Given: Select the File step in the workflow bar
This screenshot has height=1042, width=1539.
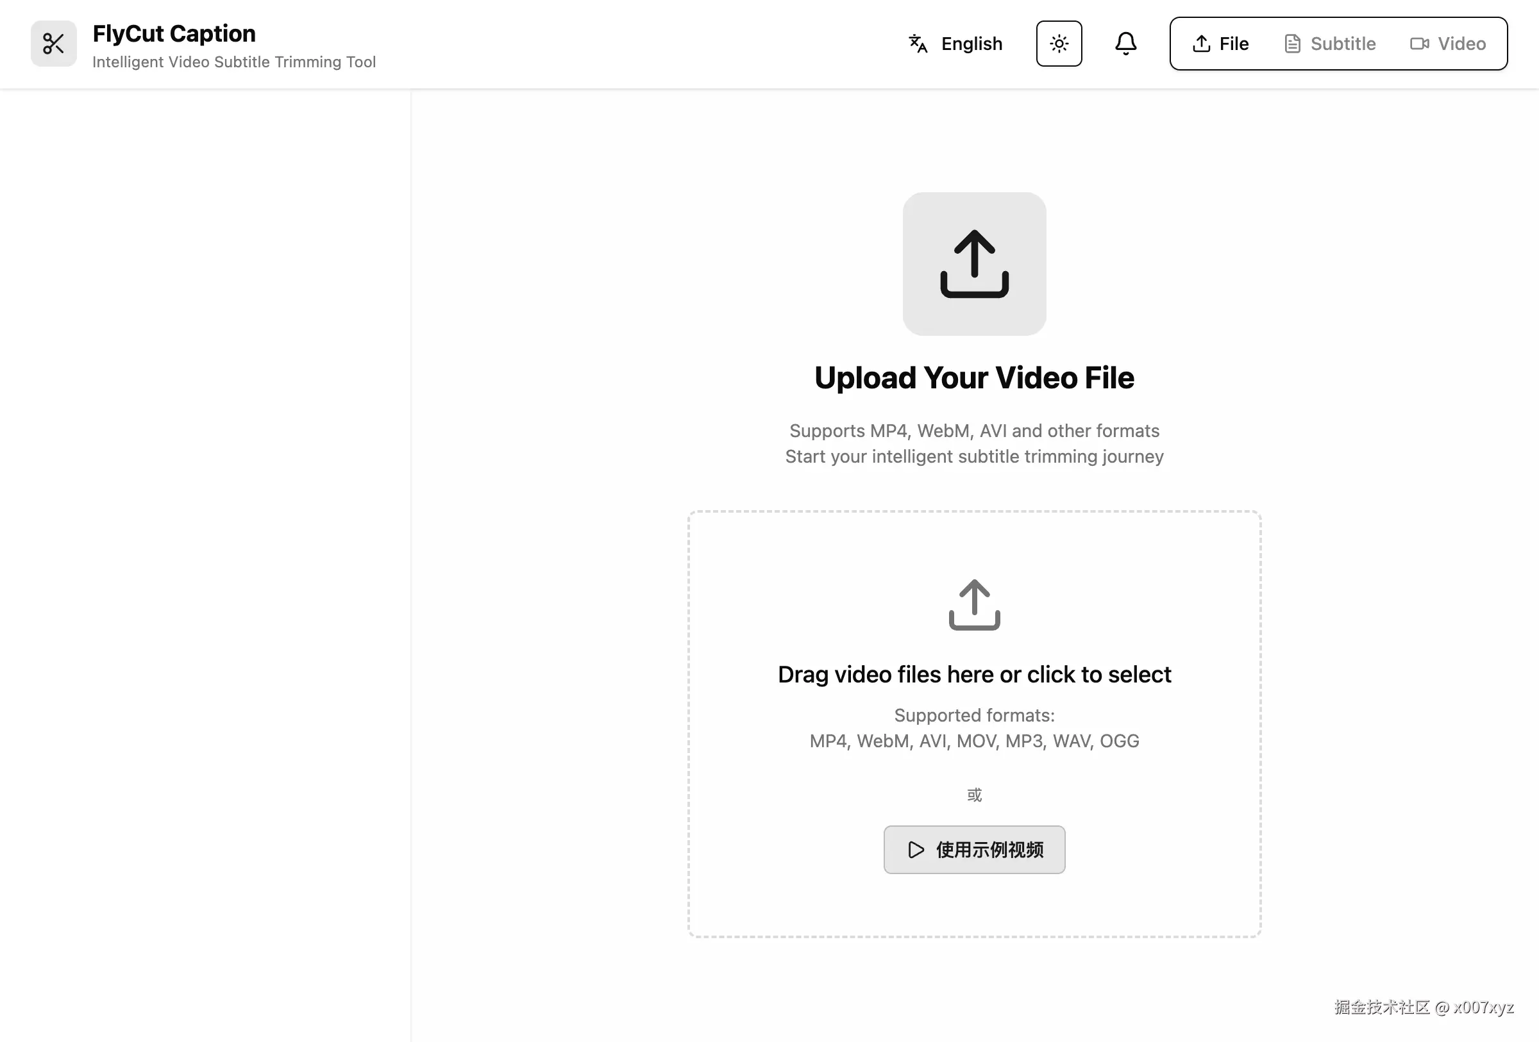Looking at the screenshot, I should [x=1220, y=44].
